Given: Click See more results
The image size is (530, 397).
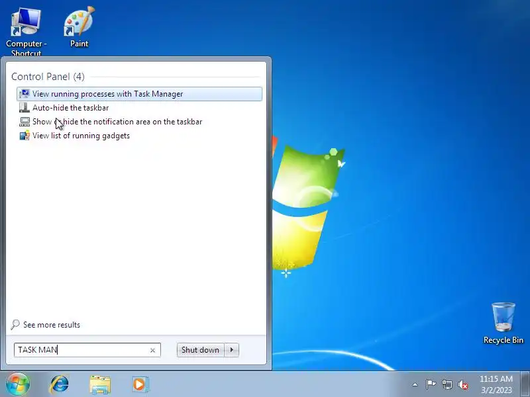Looking at the screenshot, I should pos(52,325).
